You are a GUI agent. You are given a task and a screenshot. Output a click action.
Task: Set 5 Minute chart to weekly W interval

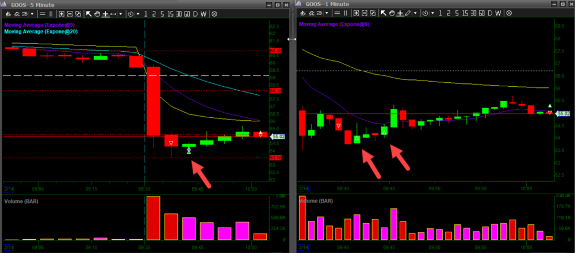204,13
